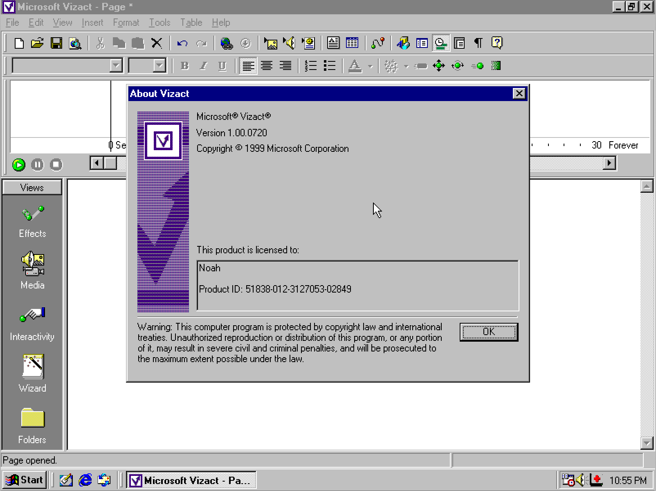Open Interactivity view in sidebar
The width and height of the screenshot is (656, 491).
click(x=32, y=324)
